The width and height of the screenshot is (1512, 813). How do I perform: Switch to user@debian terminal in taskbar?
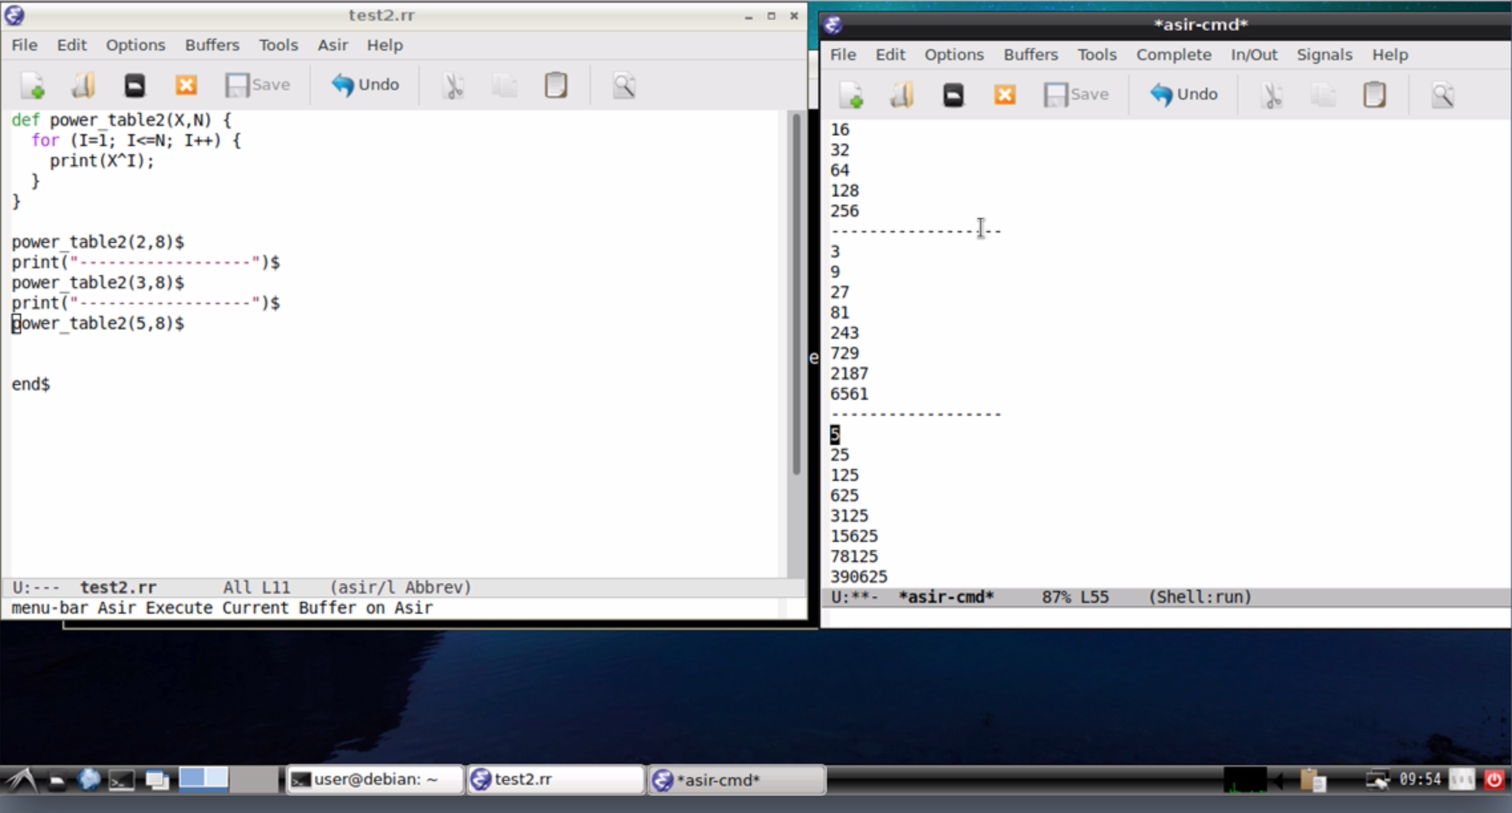pyautogui.click(x=374, y=779)
